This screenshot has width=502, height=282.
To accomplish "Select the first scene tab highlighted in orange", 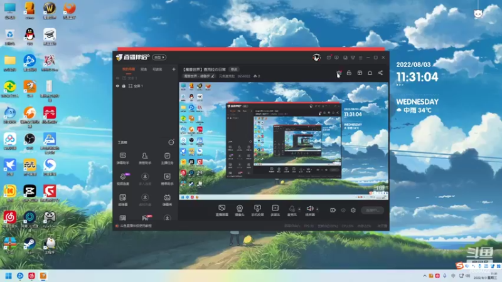I will coord(129,69).
